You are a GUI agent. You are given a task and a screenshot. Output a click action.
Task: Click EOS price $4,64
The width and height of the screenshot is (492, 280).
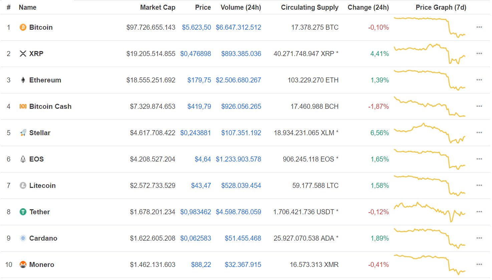click(x=203, y=159)
